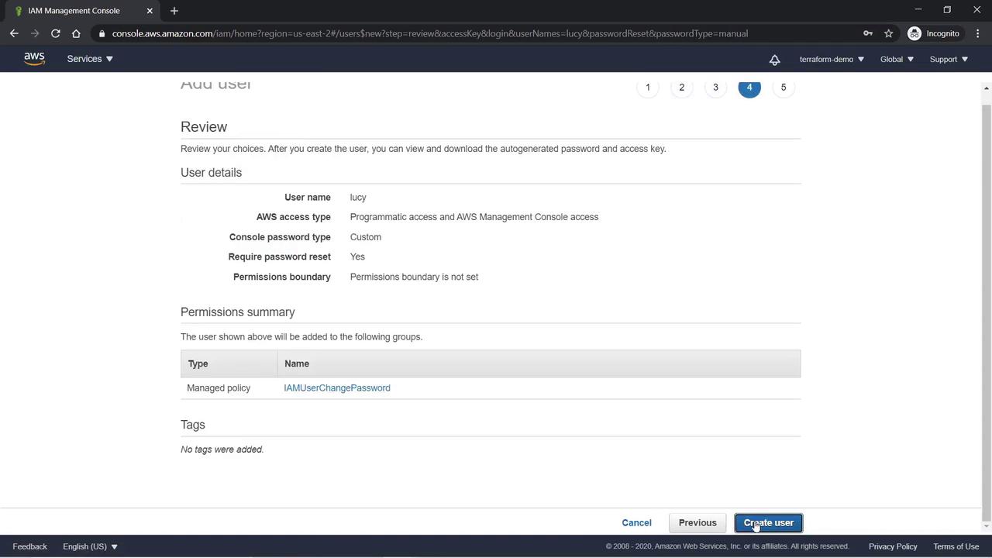Open the Chrome menu (three dots)
Image resolution: width=992 pixels, height=558 pixels.
978,33
